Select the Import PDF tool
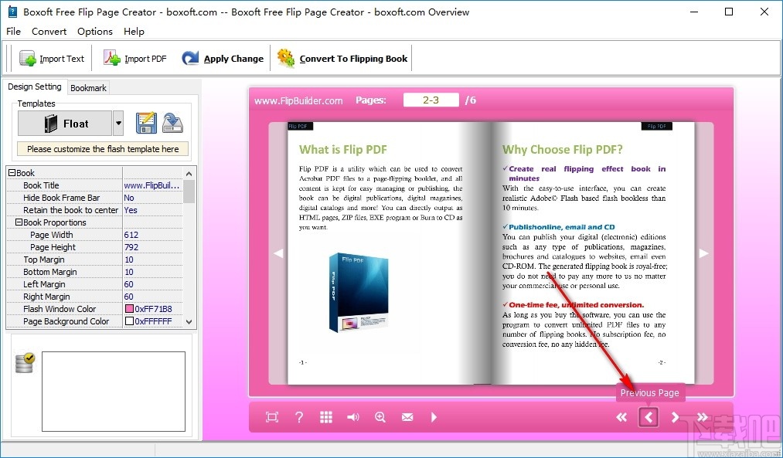This screenshot has height=458, width=783. click(135, 58)
